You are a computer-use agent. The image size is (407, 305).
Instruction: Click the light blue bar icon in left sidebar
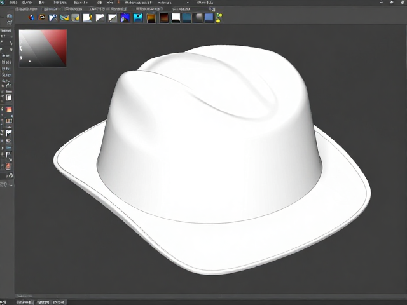click(8, 148)
